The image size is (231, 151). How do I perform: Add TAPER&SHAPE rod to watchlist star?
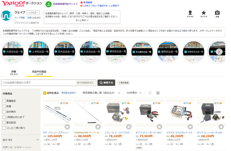tap(98, 127)
